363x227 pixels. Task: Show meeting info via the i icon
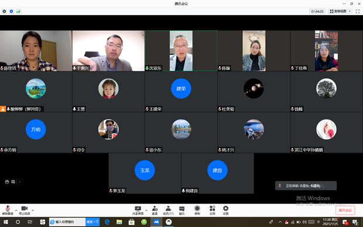point(4,11)
